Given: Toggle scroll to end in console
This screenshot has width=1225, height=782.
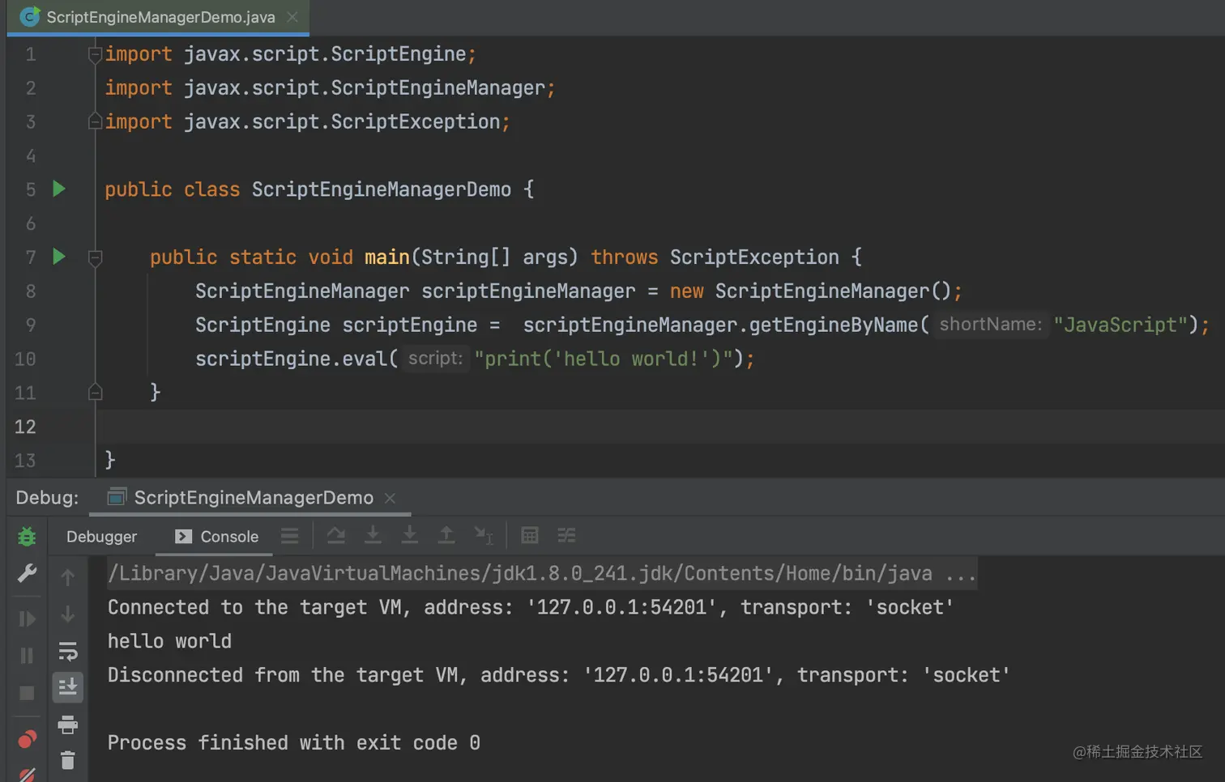Looking at the screenshot, I should tap(68, 686).
